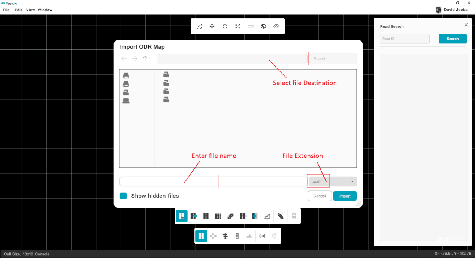
Task: Click the Import button
Action: (345, 196)
